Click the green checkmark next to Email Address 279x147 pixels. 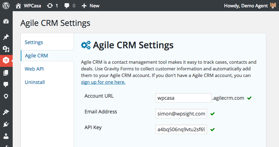coord(212,114)
